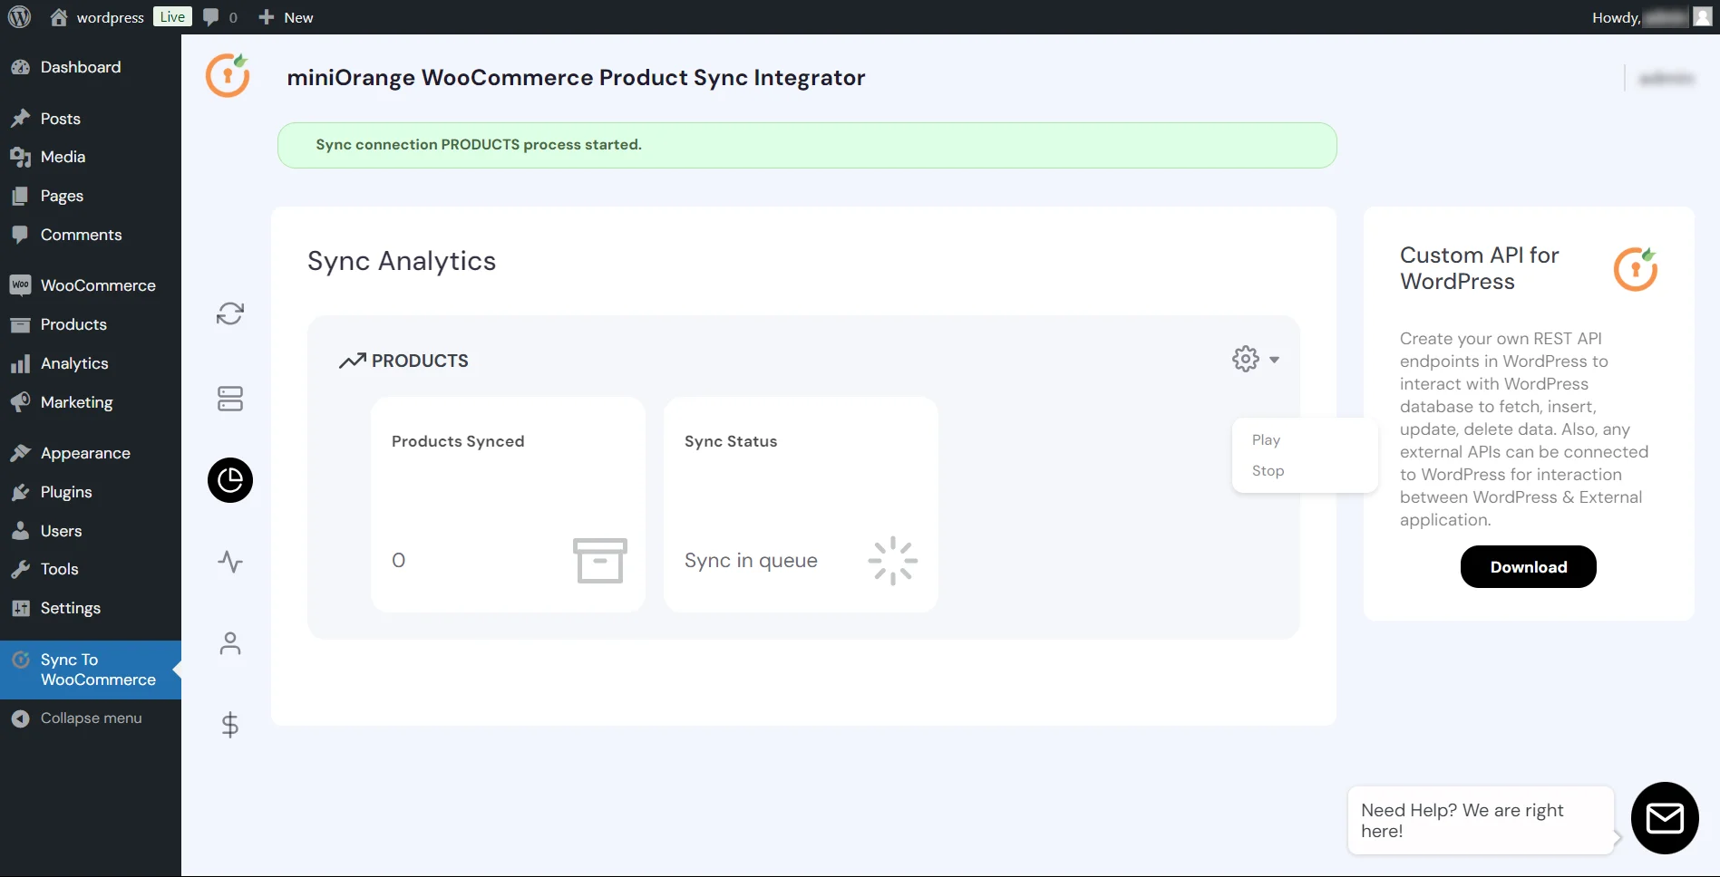
Task: Click the Need Help message bubble
Action: point(1481,820)
